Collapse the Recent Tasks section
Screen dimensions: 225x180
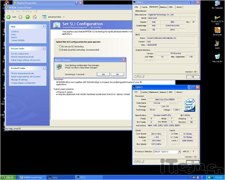click(x=44, y=48)
